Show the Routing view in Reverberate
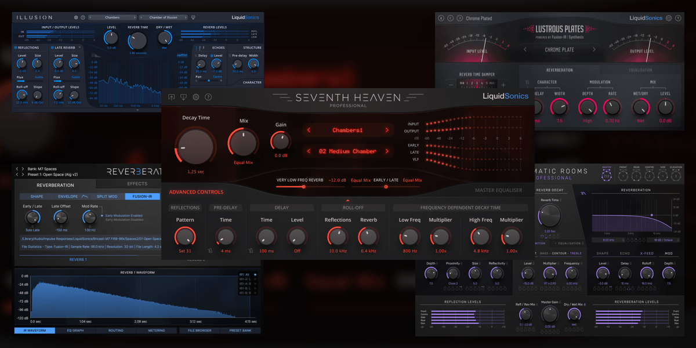 [115, 331]
